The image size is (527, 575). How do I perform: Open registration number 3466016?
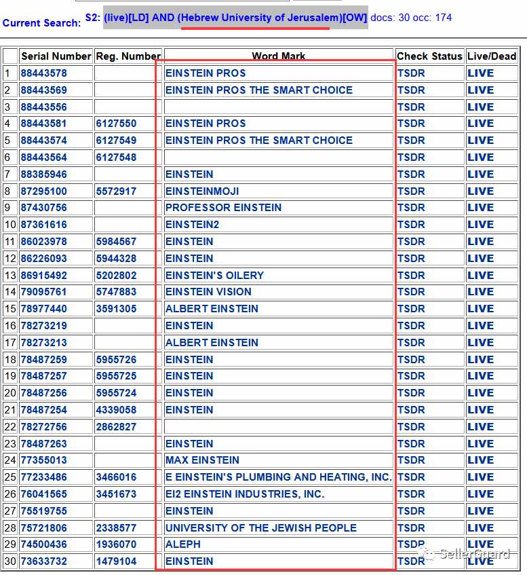[116, 477]
